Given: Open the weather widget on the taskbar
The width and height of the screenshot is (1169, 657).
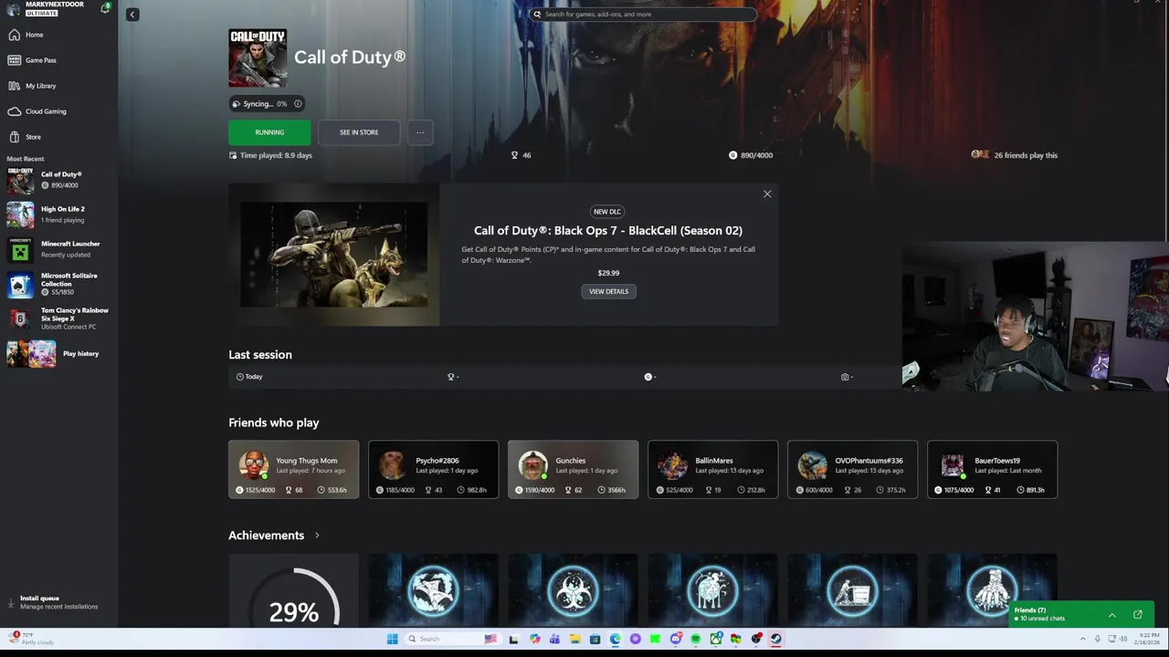Looking at the screenshot, I should click(29, 639).
